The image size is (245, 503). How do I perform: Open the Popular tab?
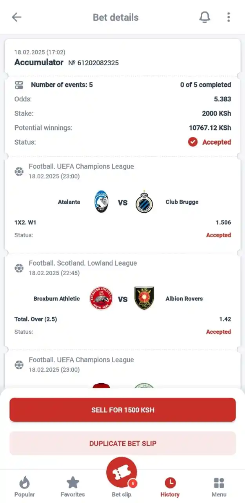(x=24, y=487)
